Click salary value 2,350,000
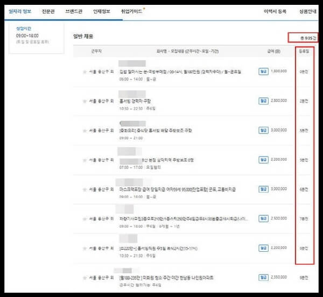This screenshot has width=323, height=297. pyautogui.click(x=279, y=277)
